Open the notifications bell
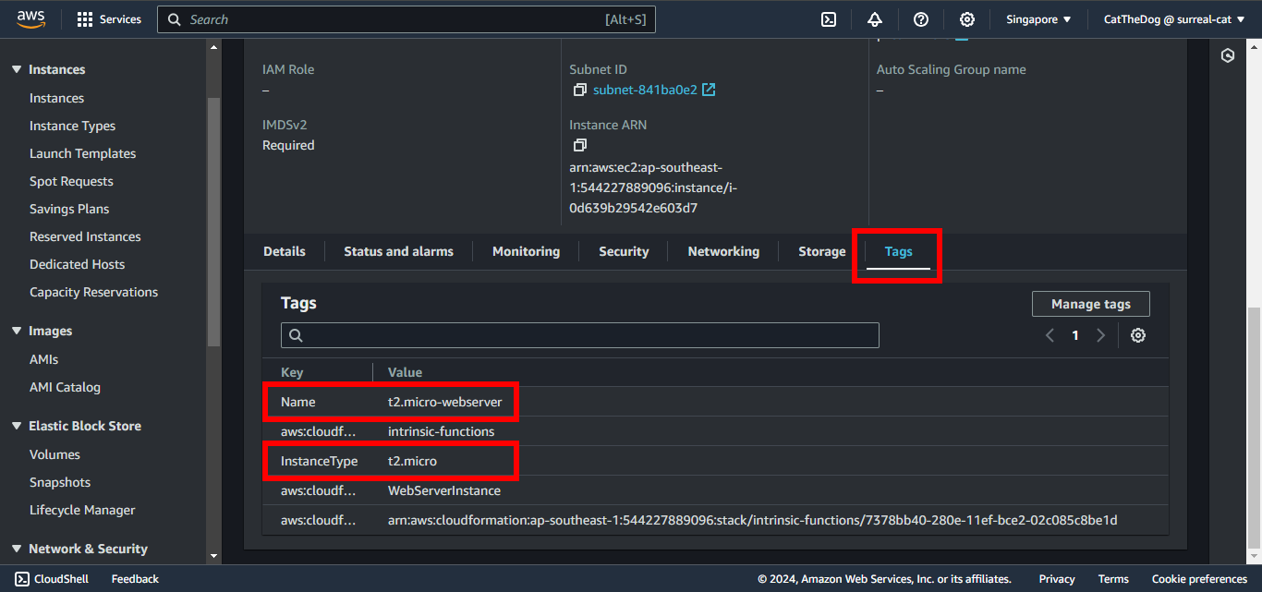The width and height of the screenshot is (1262, 592). click(875, 19)
